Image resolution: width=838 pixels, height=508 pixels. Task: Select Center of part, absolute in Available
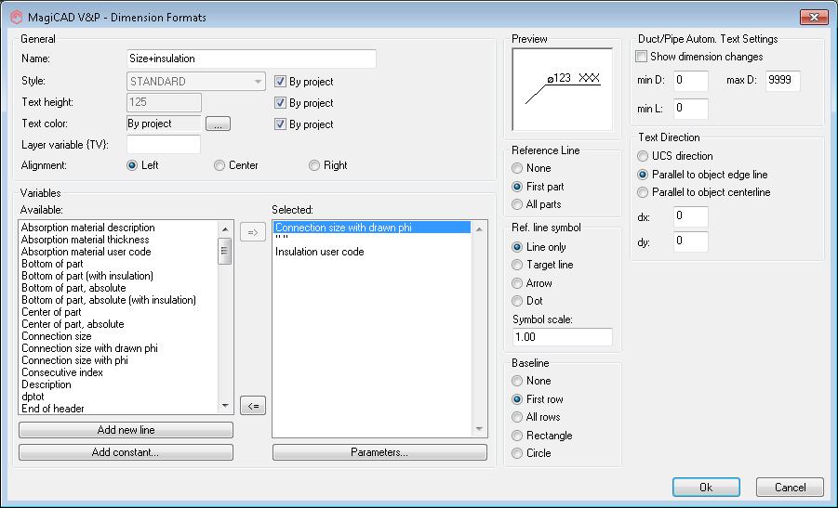[73, 324]
